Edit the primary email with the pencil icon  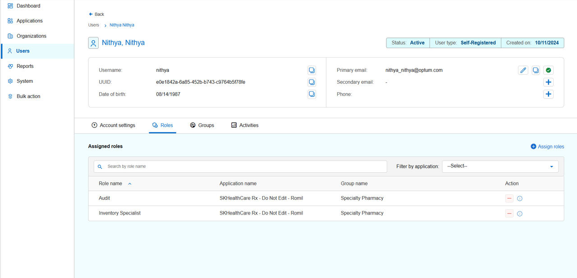(x=523, y=70)
